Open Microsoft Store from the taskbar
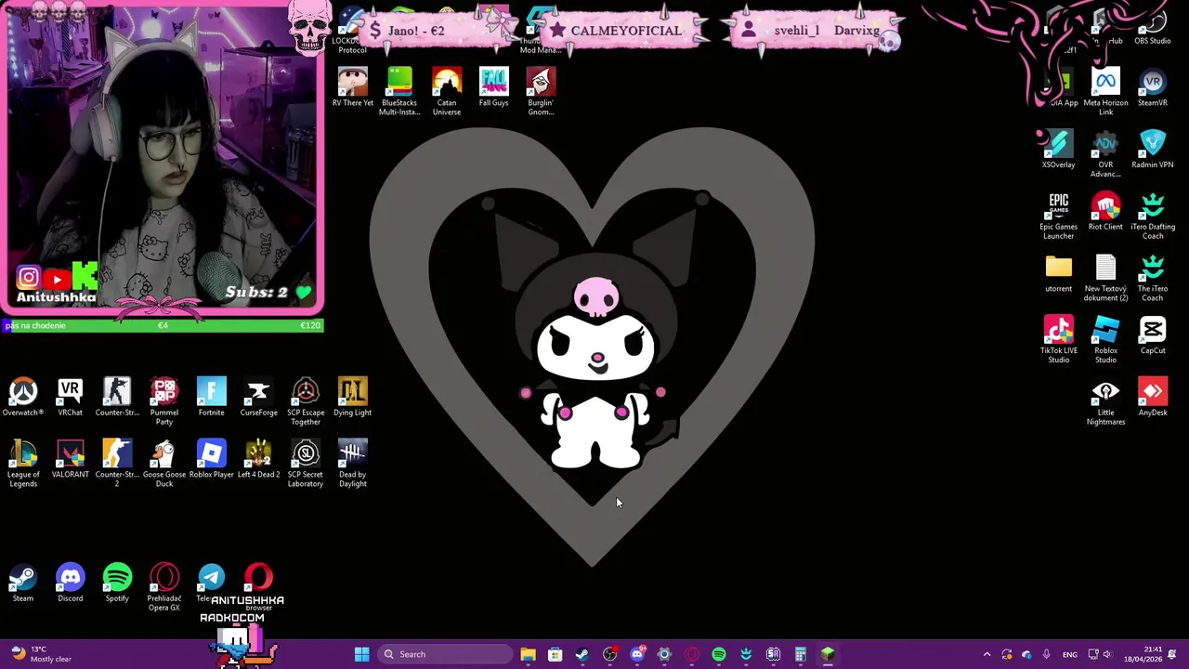This screenshot has height=669, width=1189. point(555,654)
